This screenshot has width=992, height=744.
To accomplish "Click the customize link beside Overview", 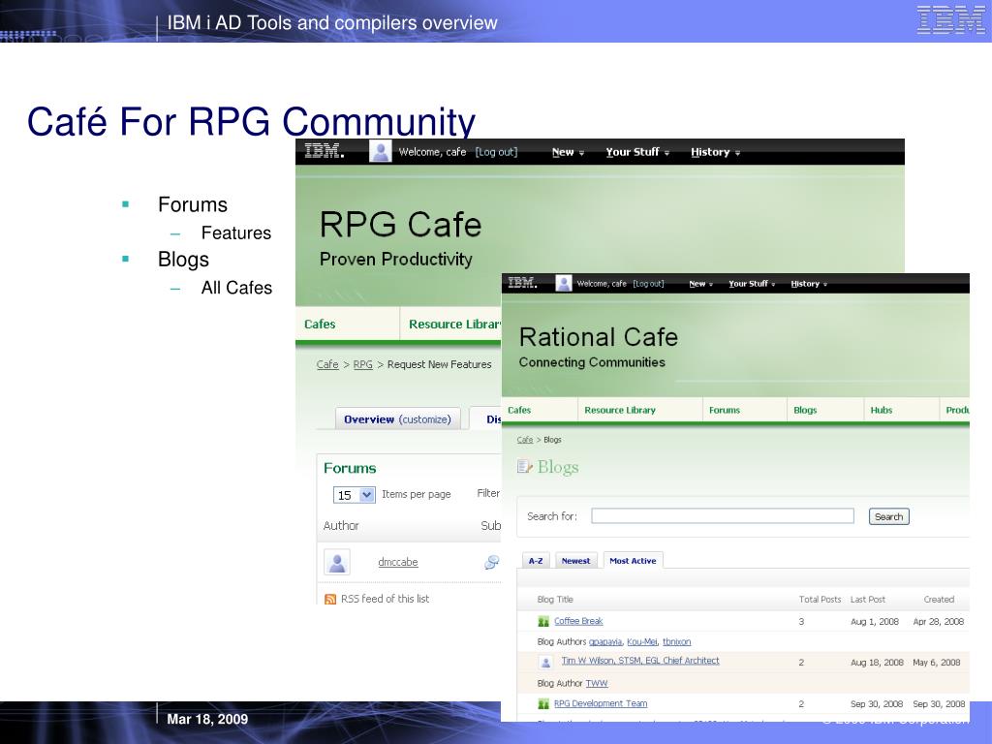I will (424, 419).
